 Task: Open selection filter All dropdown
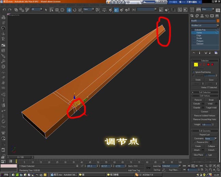(x=37, y=9)
